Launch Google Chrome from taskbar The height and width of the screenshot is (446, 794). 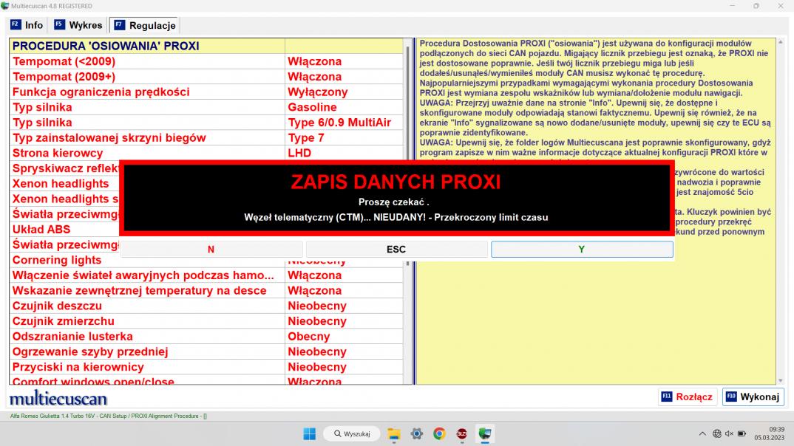coord(439,433)
